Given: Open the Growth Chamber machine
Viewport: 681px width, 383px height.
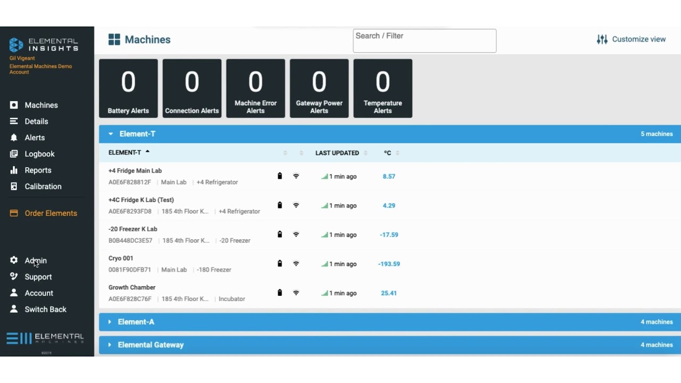Looking at the screenshot, I should (132, 288).
